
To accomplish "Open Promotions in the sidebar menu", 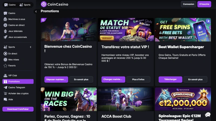I will [x=18, y=81].
